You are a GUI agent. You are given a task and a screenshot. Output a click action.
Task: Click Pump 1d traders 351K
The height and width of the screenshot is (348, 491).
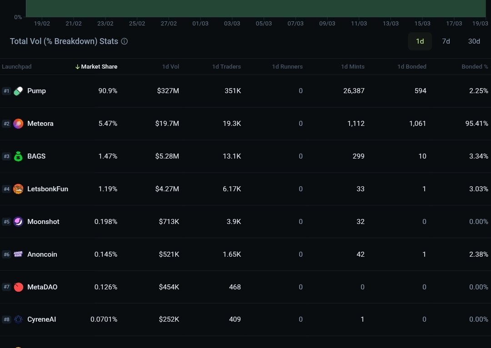pyautogui.click(x=233, y=91)
